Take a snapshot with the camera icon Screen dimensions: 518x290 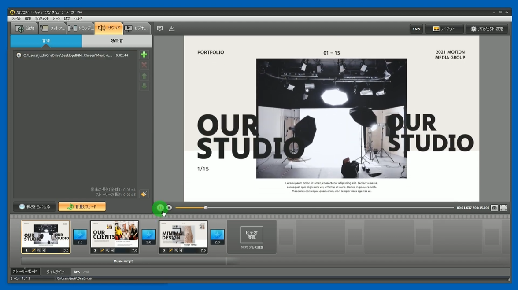tap(494, 208)
